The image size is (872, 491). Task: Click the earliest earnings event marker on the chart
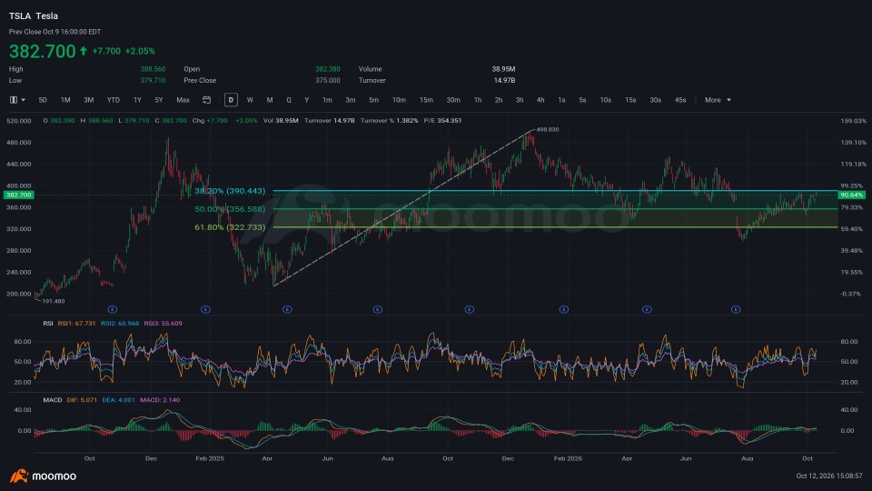(x=113, y=309)
